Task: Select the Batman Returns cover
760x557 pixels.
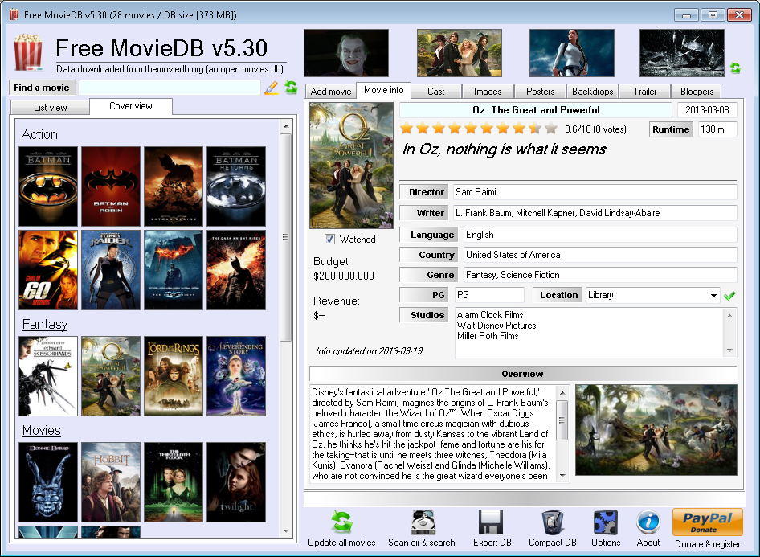Action: tap(236, 186)
